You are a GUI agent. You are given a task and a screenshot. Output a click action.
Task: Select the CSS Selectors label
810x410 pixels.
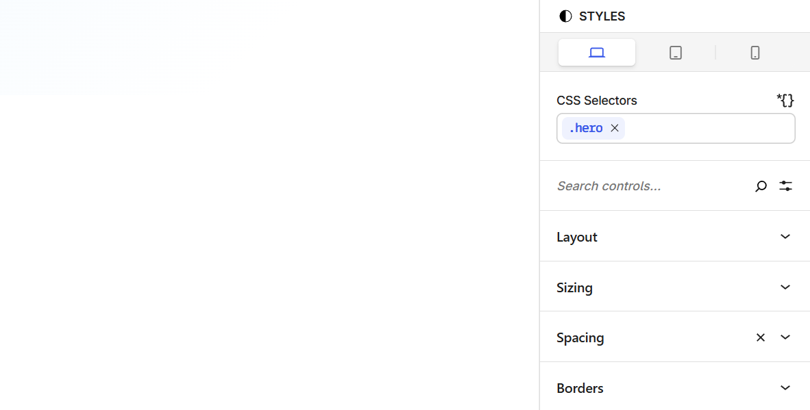tap(596, 100)
